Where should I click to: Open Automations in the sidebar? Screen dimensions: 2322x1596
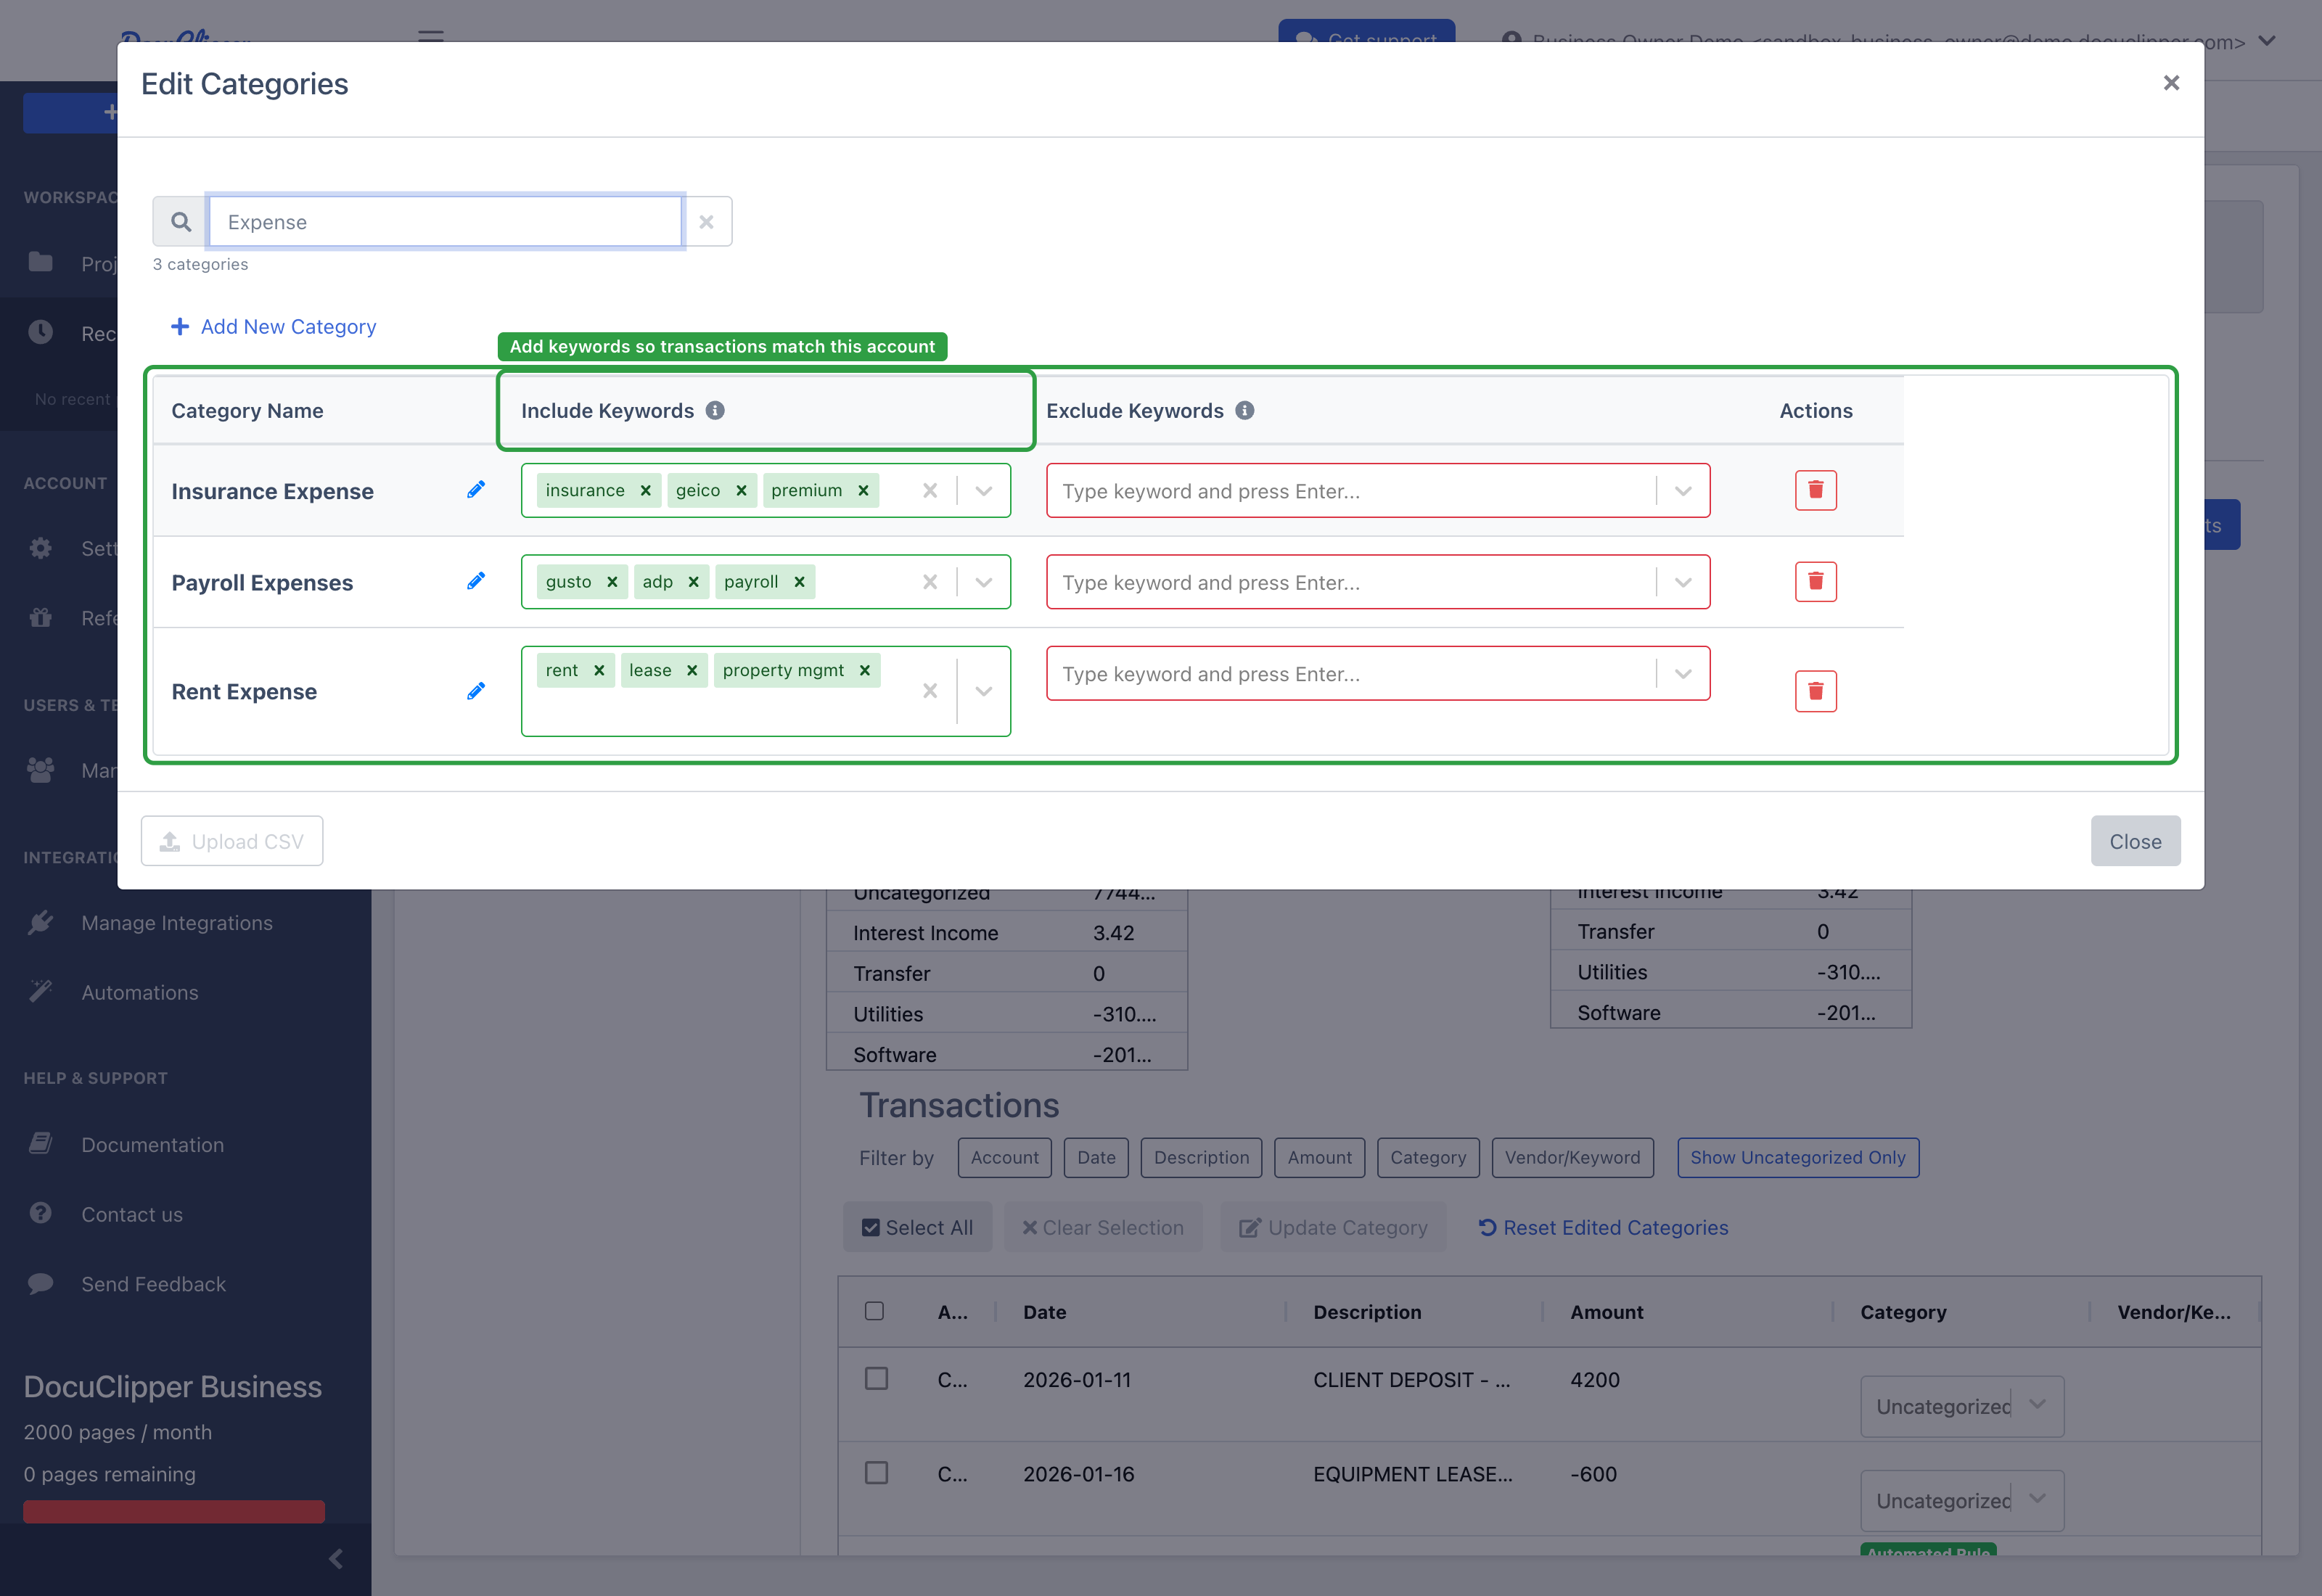[x=140, y=992]
